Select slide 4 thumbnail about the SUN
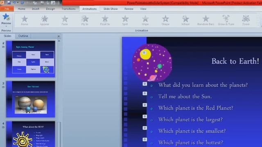The height and width of the screenshot is (147, 262). coord(31,134)
